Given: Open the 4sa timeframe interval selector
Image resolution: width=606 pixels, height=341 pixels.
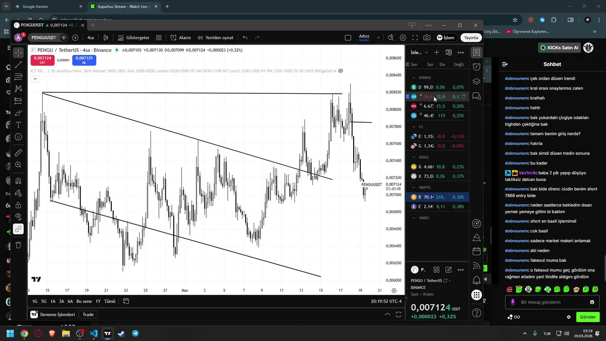Looking at the screenshot, I should [x=90, y=37].
